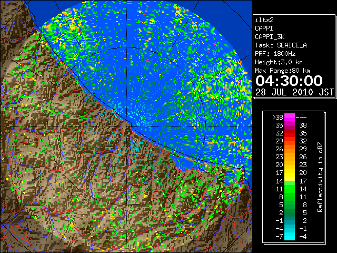Pick the orange 26 to 29 legend band
This screenshot has height=253, width=337.
(x=290, y=149)
